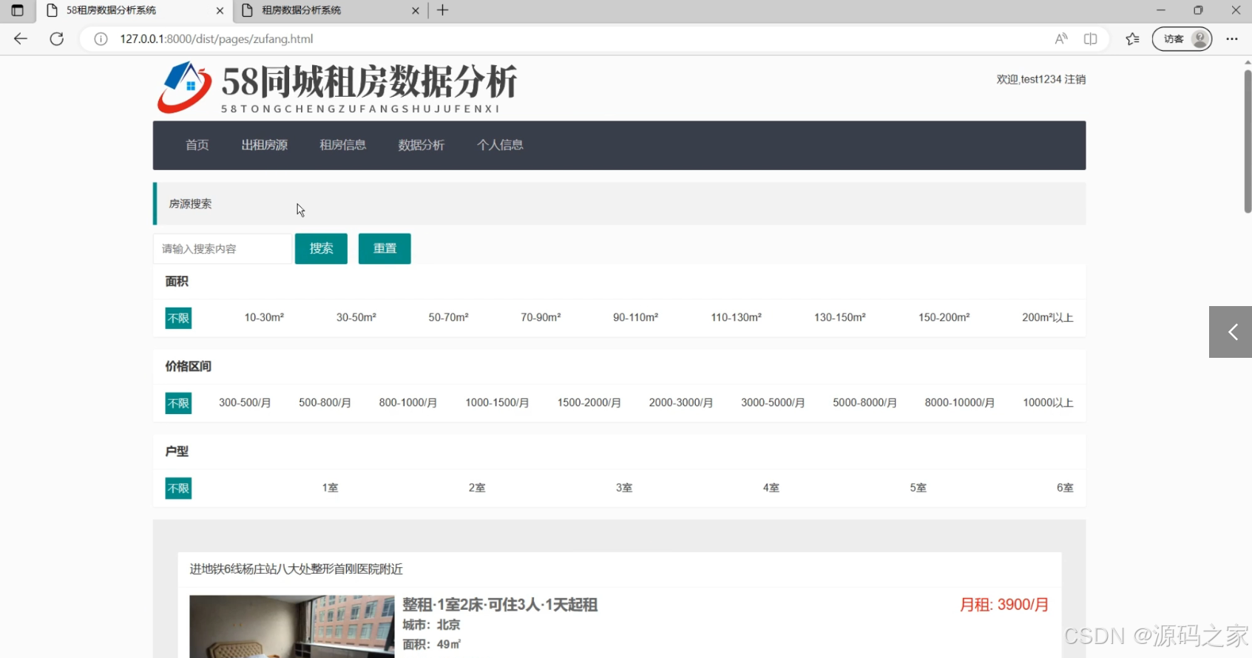Click 注销 to log out
The image size is (1252, 658).
[1075, 79]
